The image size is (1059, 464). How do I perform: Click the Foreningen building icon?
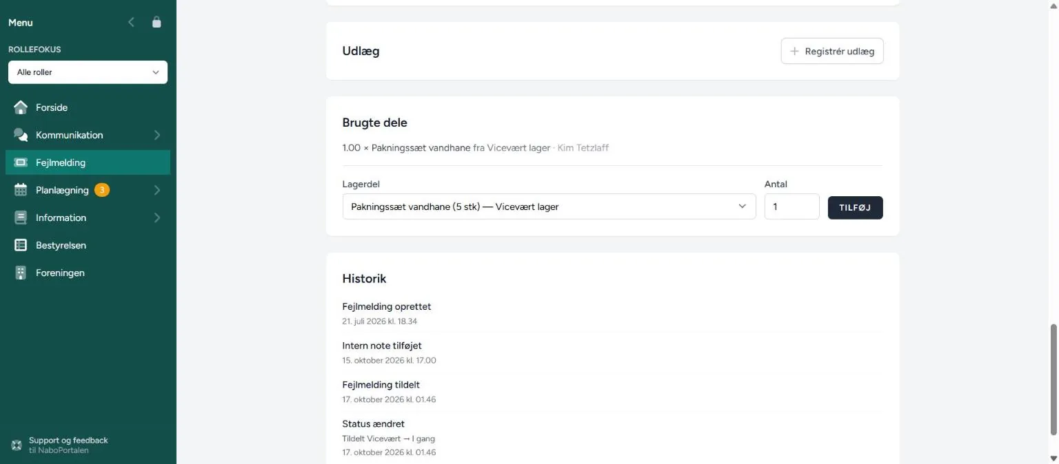pos(21,273)
